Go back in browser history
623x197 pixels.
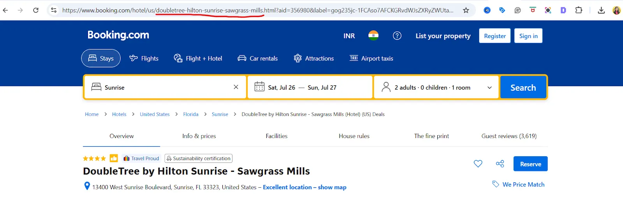(x=5, y=10)
